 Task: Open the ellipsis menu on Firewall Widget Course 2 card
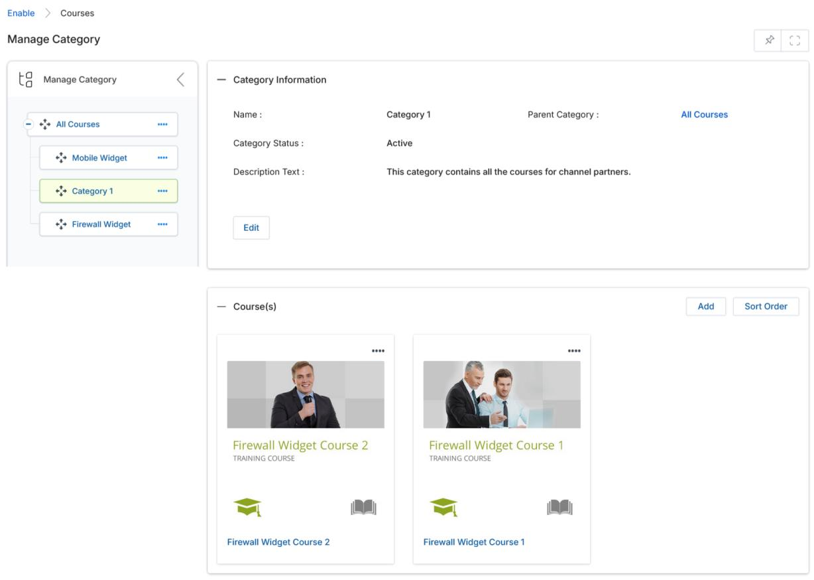(378, 351)
